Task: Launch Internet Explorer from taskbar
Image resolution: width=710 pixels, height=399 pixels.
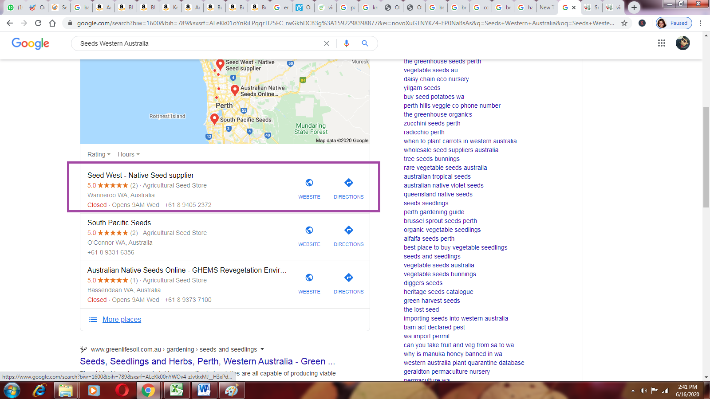Action: coord(39,391)
